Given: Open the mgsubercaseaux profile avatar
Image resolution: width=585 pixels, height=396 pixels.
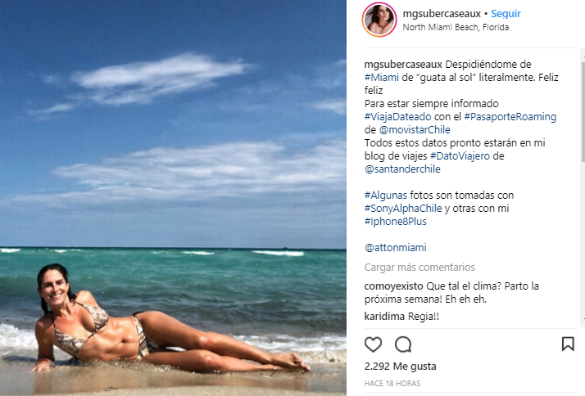Looking at the screenshot, I should [379, 20].
